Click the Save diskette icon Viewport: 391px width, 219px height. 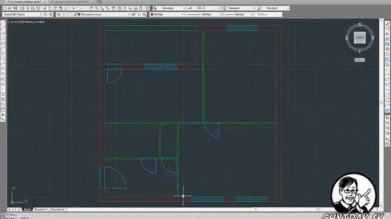coord(15,8)
